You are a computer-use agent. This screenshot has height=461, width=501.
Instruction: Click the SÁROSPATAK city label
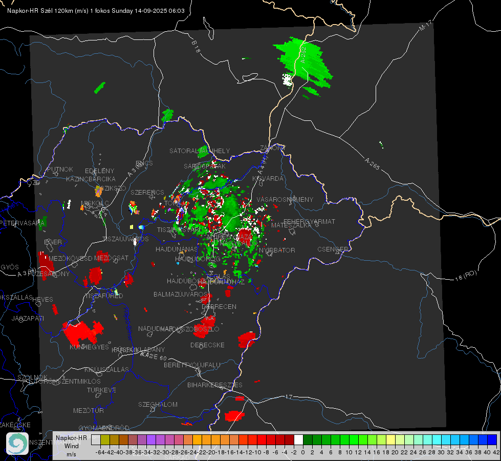click(x=205, y=166)
